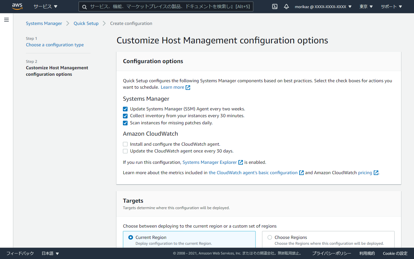Image resolution: width=414 pixels, height=259 pixels.
Task: Enable Install and configure the CloudWatch agent
Action: (125, 144)
